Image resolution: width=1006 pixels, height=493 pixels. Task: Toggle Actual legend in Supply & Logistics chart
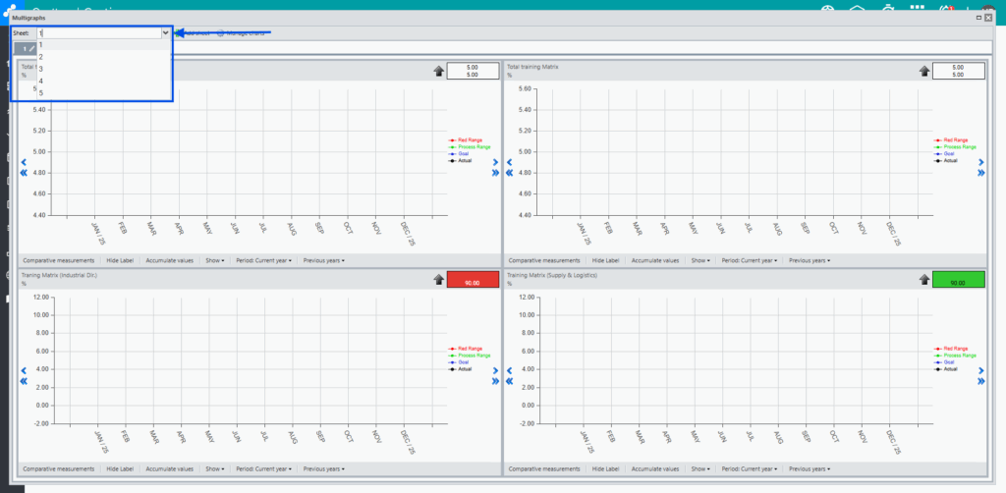pyautogui.click(x=946, y=369)
